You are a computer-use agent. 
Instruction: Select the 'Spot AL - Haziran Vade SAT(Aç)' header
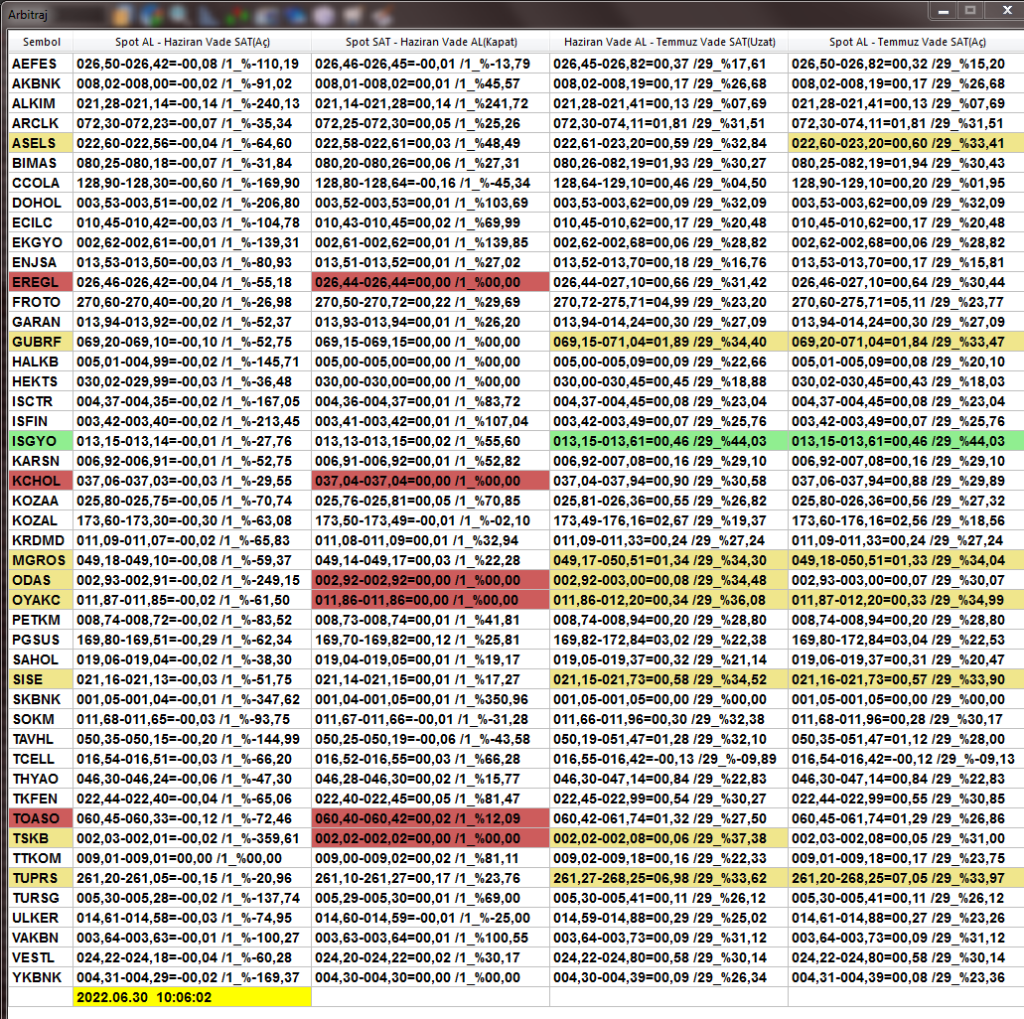192,42
